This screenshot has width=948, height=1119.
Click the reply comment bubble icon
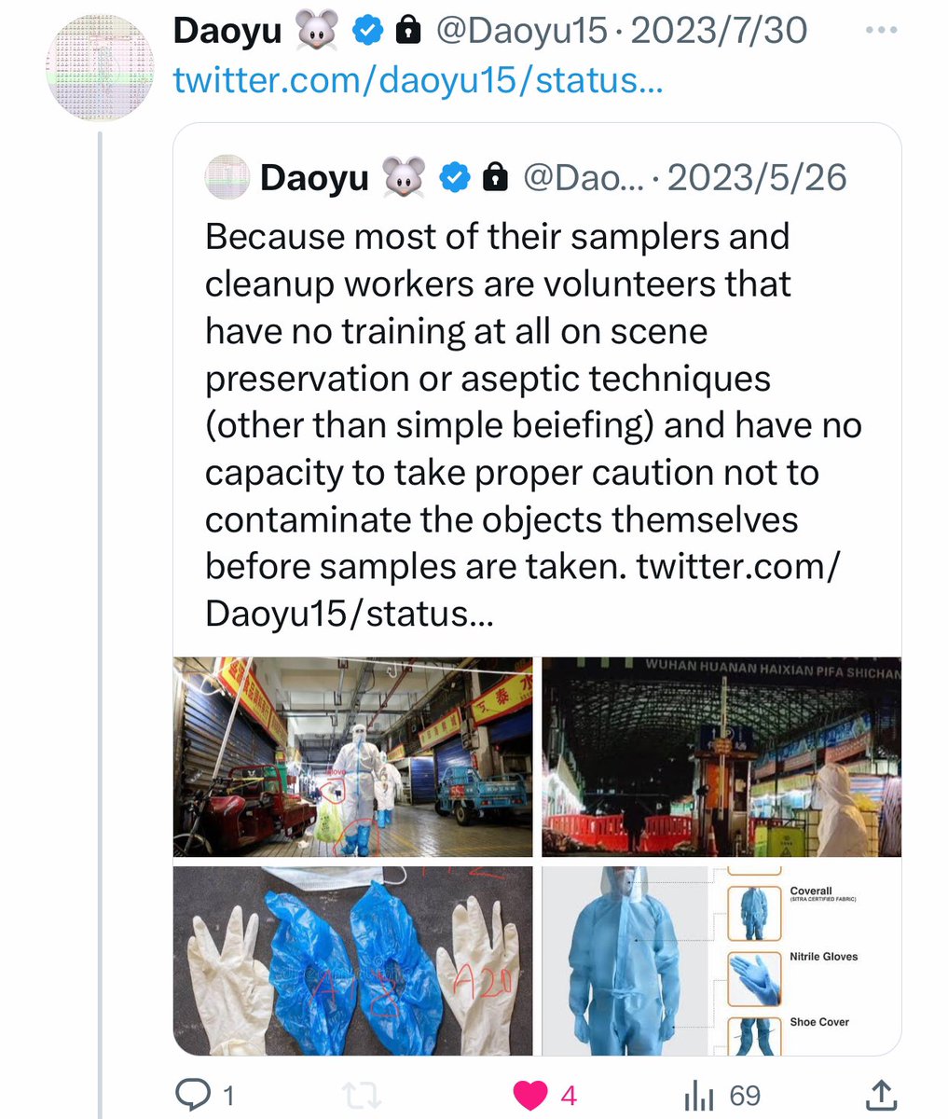tap(192, 1095)
